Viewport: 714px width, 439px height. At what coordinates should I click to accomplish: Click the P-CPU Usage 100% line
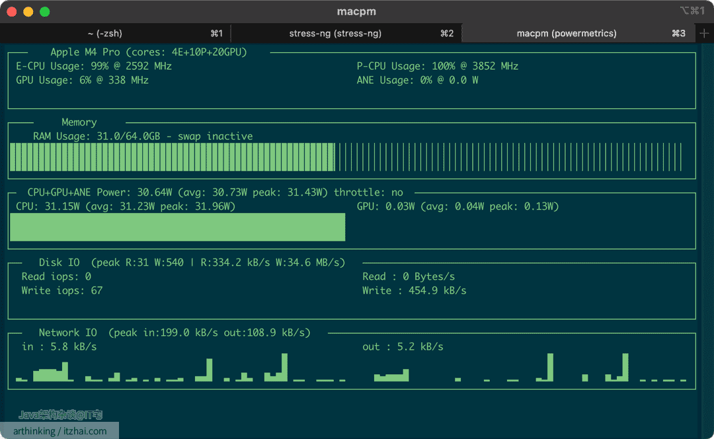pyautogui.click(x=438, y=66)
